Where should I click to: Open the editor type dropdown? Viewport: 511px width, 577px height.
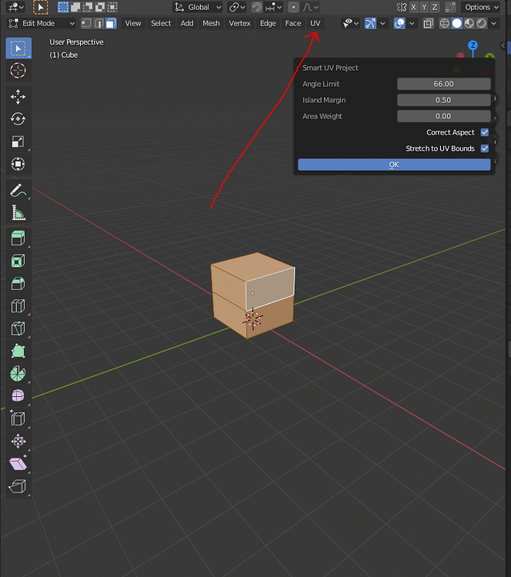[x=16, y=7]
